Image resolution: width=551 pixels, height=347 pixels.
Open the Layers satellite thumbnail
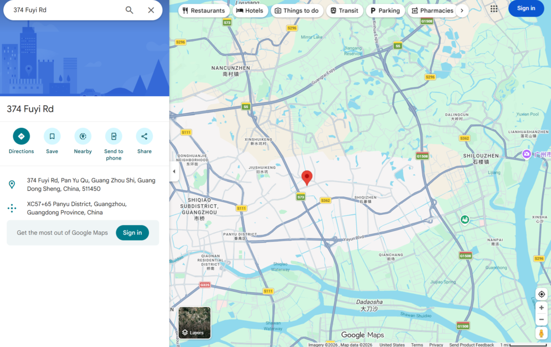point(194,323)
